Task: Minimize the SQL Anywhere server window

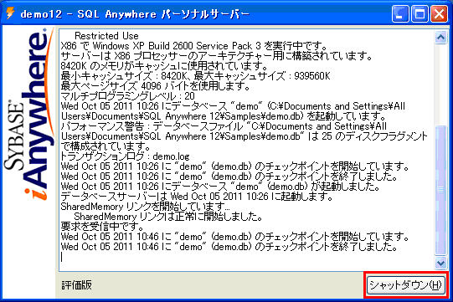Action: coord(400,13)
